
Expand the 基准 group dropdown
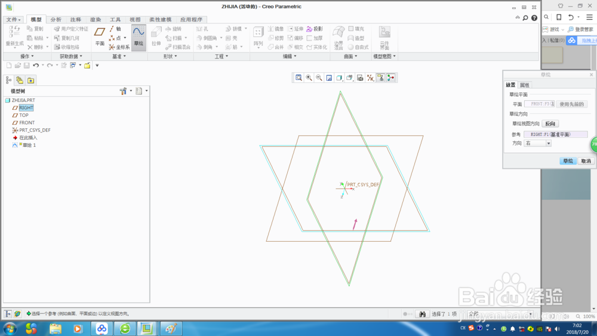119,56
